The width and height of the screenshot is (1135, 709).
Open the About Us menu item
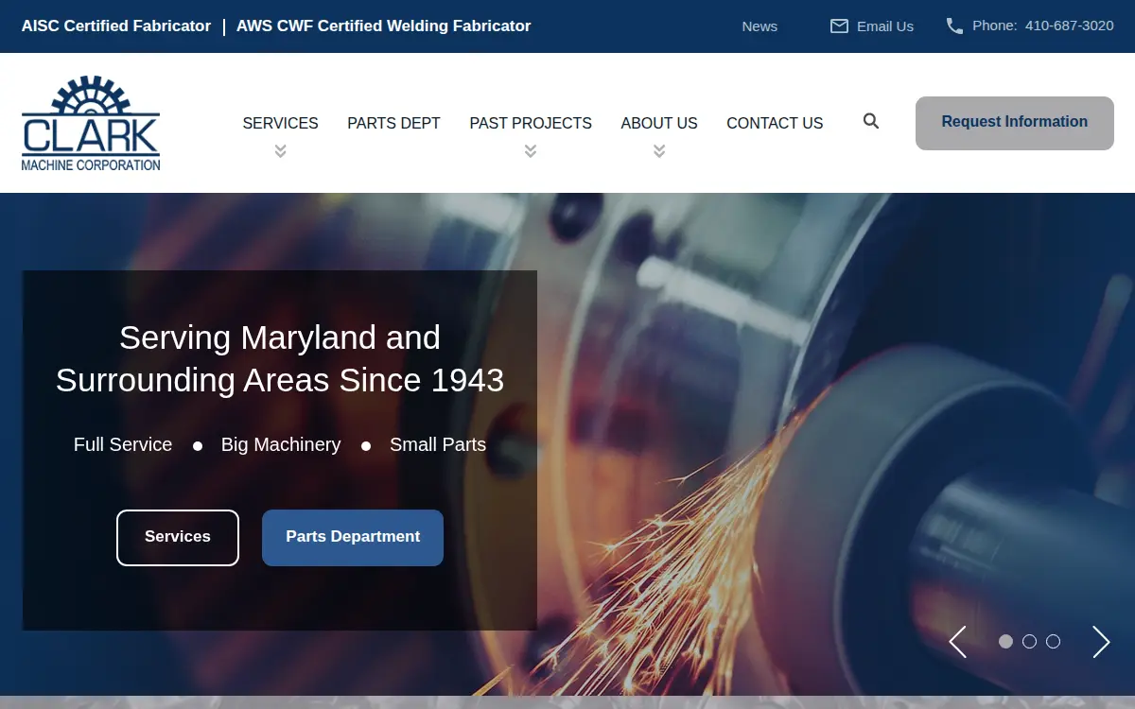pos(659,123)
